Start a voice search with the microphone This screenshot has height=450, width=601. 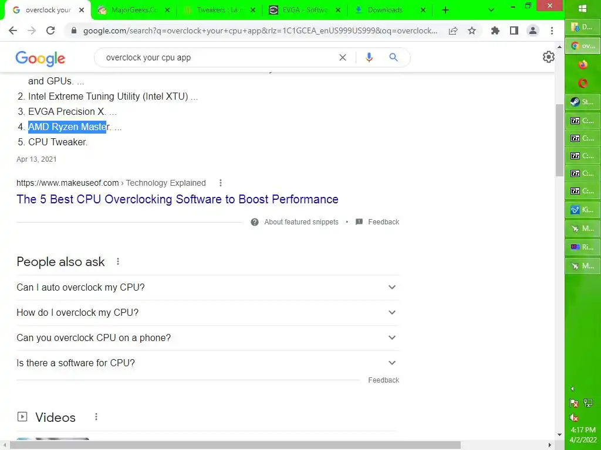369,57
